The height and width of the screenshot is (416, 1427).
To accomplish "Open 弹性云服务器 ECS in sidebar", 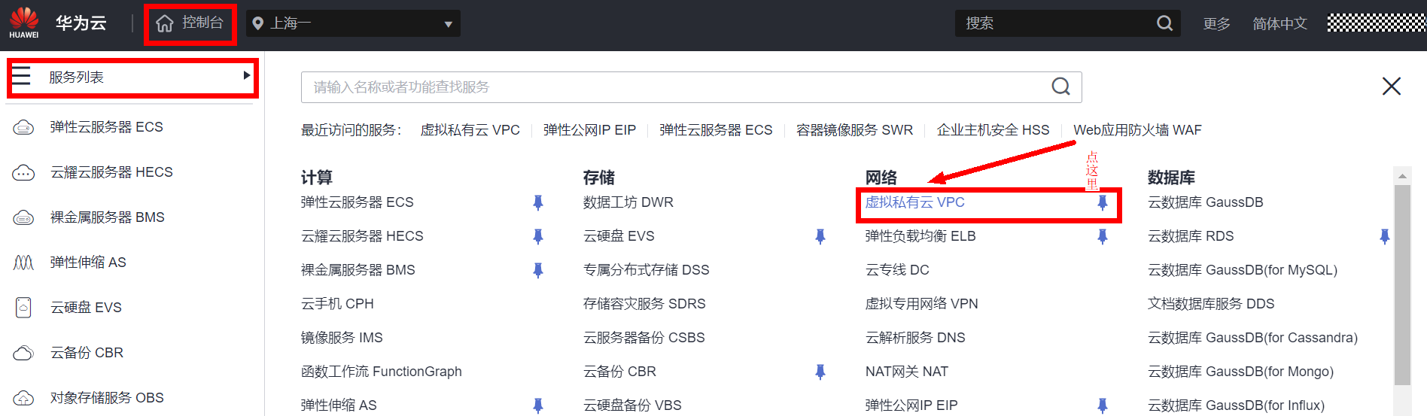I will click(106, 127).
